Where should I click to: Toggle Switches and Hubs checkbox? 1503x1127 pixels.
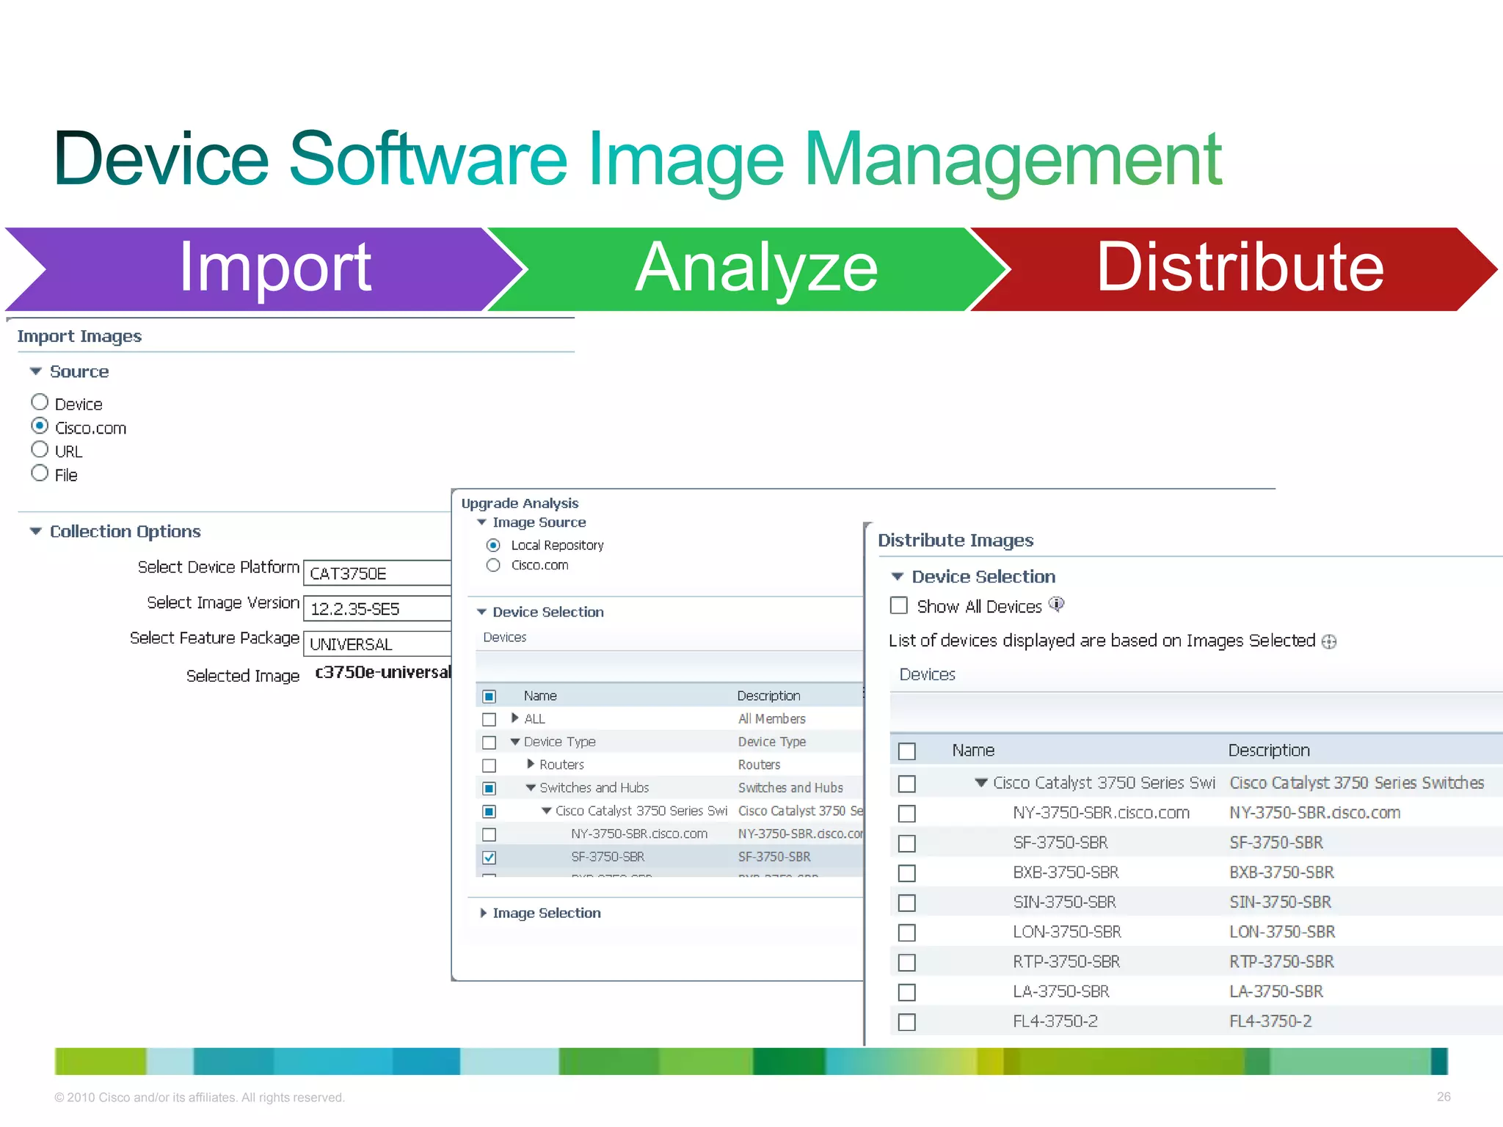[x=490, y=788]
